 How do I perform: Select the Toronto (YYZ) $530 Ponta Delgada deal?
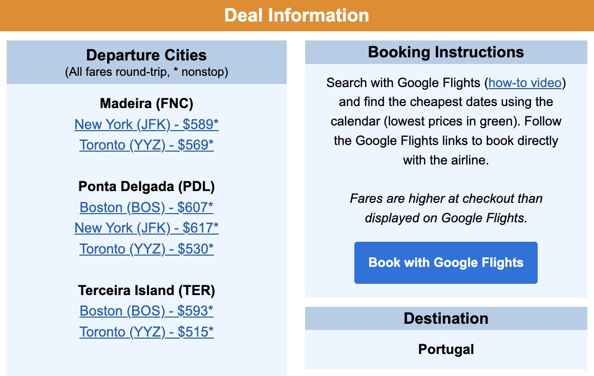coord(146,249)
